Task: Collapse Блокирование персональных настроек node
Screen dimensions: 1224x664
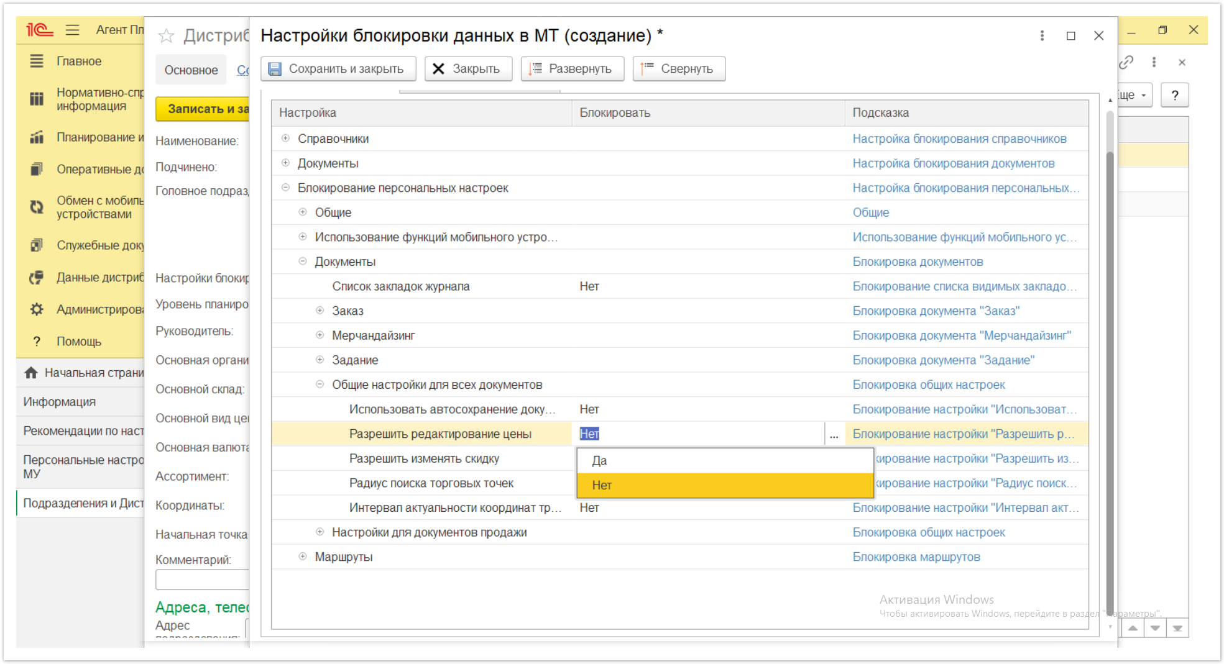Action: 285,188
